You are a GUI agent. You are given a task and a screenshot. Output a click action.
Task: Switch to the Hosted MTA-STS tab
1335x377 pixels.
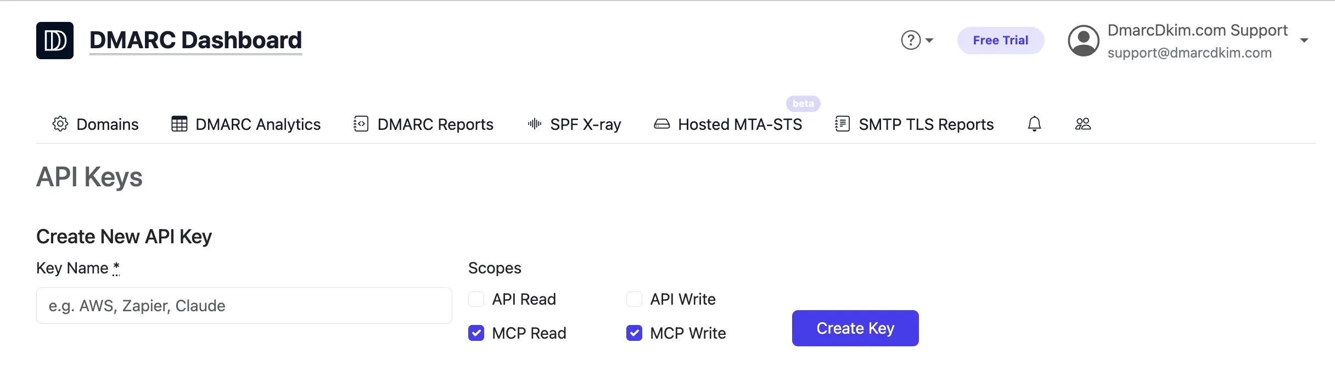pyautogui.click(x=740, y=124)
